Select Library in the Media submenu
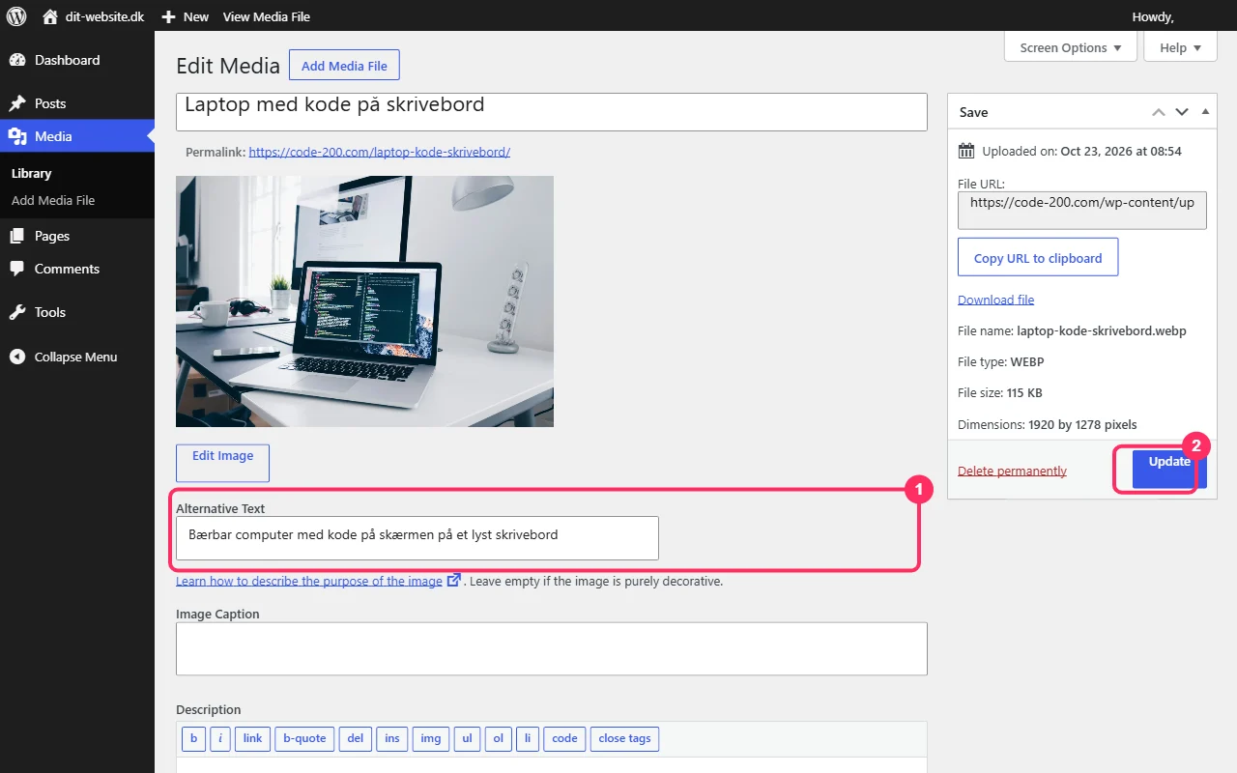This screenshot has height=773, width=1237. point(32,173)
